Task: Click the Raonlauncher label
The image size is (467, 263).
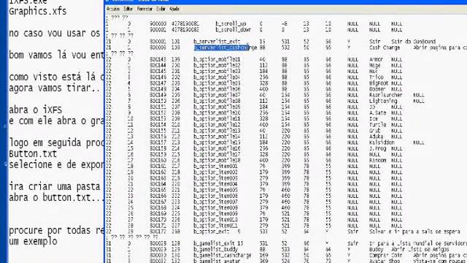Action: [386, 95]
